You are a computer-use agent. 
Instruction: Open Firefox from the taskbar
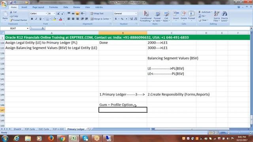pyautogui.click(x=51, y=138)
